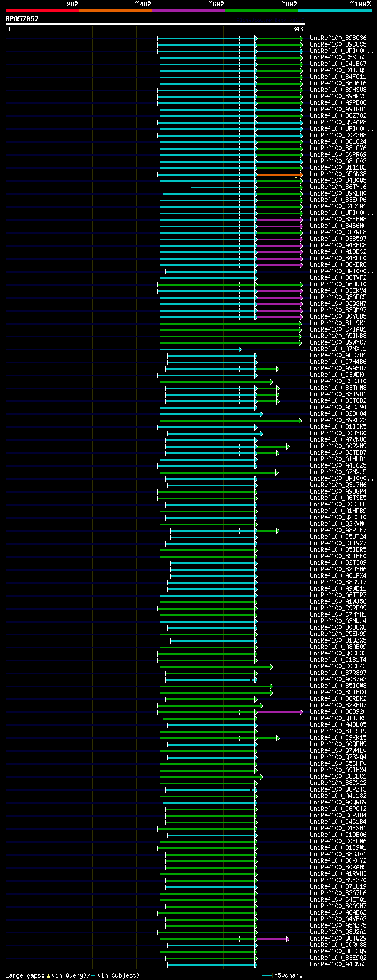Click hit label UniRef100_C8SBC1

(338, 776)
